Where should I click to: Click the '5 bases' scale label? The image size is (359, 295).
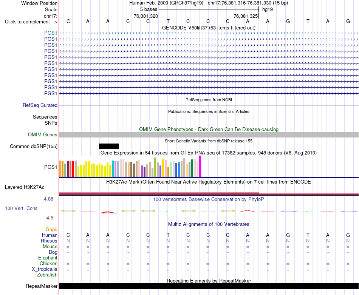(x=149, y=9)
